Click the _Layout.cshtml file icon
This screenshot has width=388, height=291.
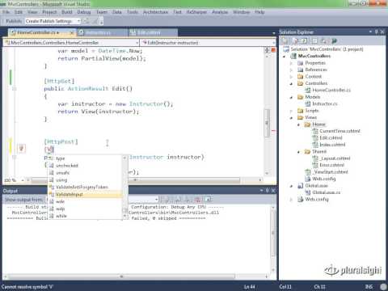314,158
